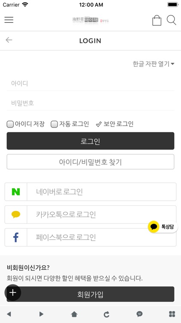The height and width of the screenshot is (323, 181).
Task: Open the floating plus button
Action: coord(13,292)
